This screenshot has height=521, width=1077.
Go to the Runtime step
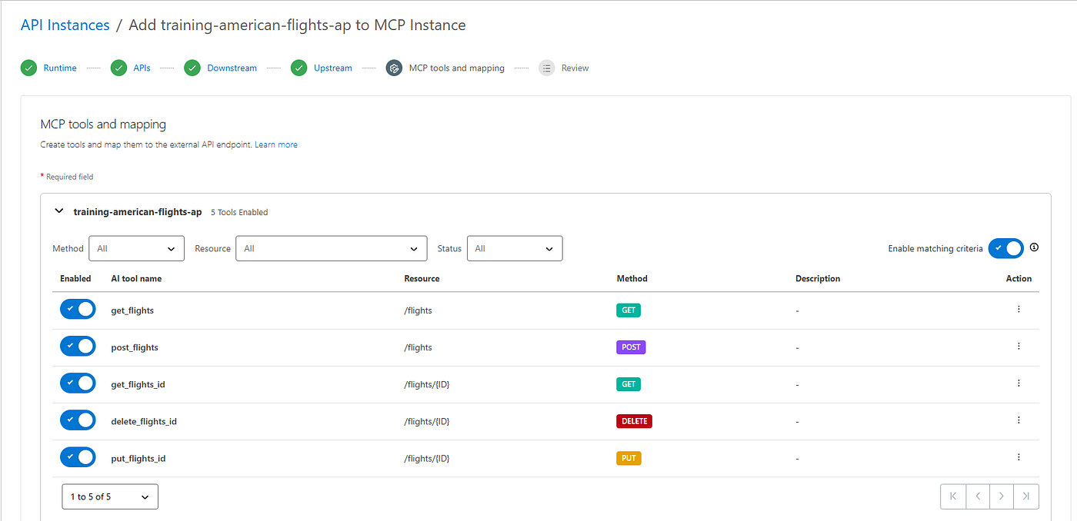[60, 68]
